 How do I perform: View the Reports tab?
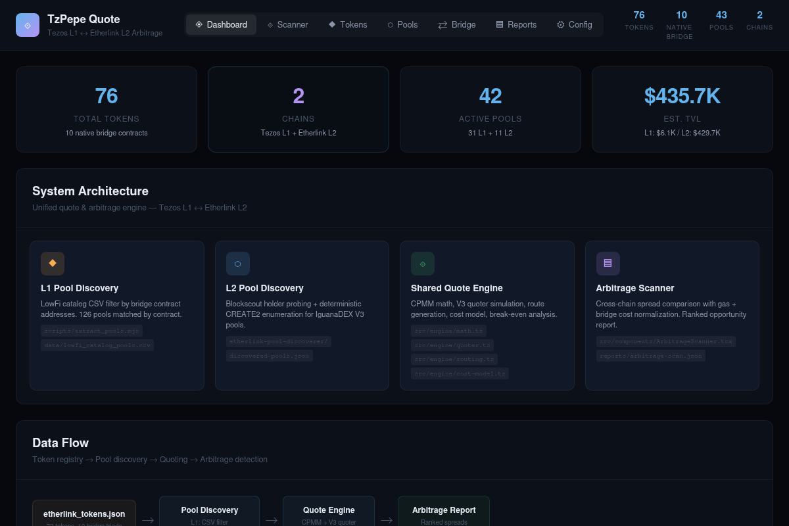516,24
